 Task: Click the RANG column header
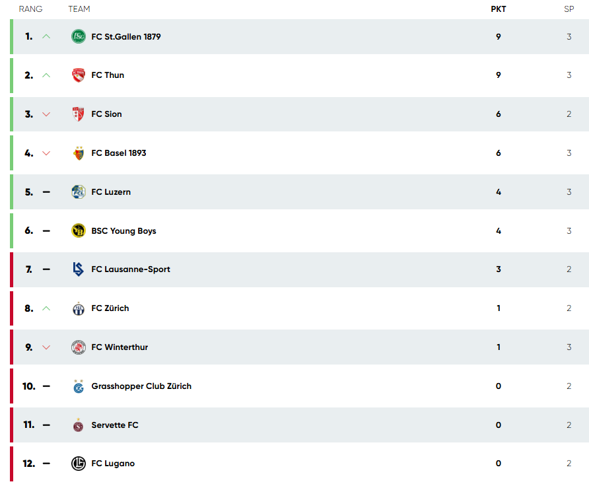pyautogui.click(x=31, y=9)
